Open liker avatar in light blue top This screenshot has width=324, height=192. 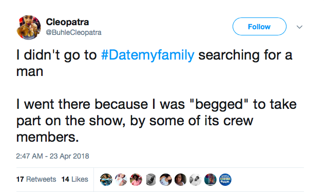(x=166, y=179)
